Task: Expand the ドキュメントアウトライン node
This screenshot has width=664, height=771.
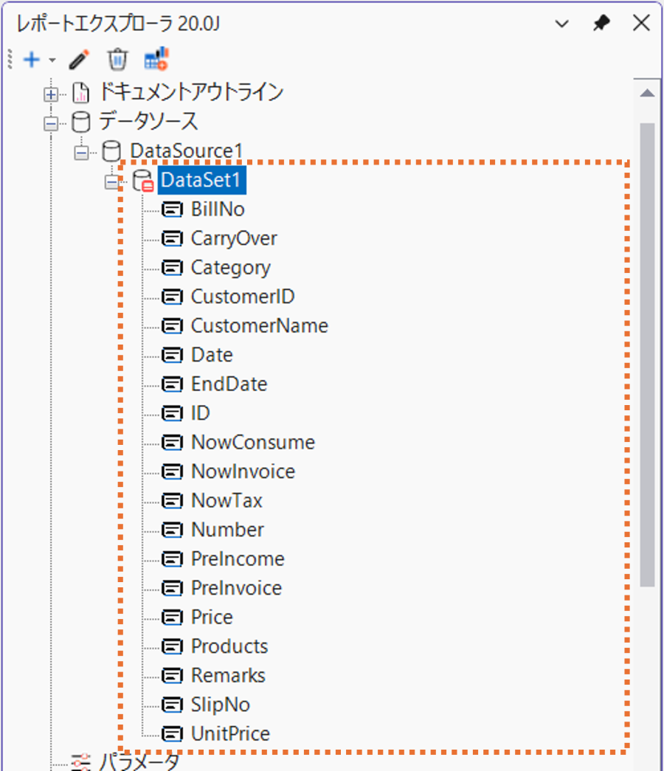Action: click(51, 94)
